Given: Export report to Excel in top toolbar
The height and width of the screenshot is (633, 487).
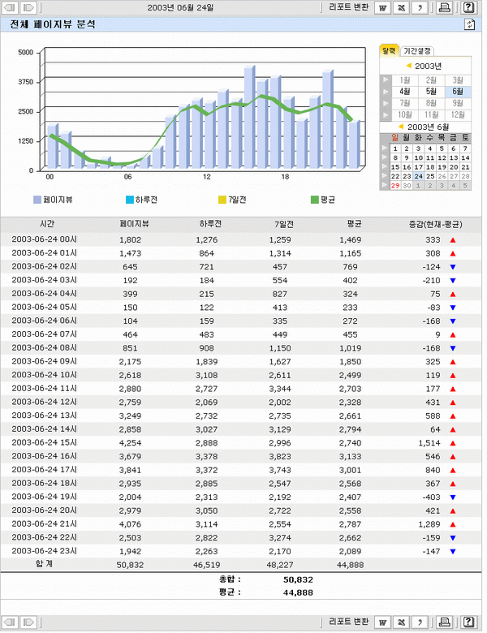Looking at the screenshot, I should point(401,7).
